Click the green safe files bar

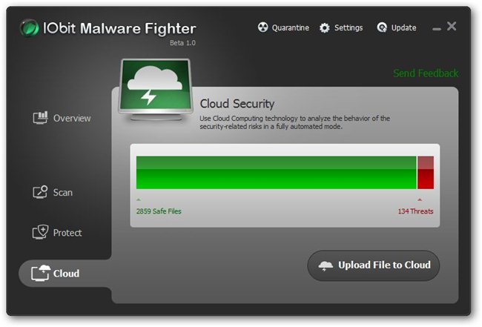click(x=277, y=173)
